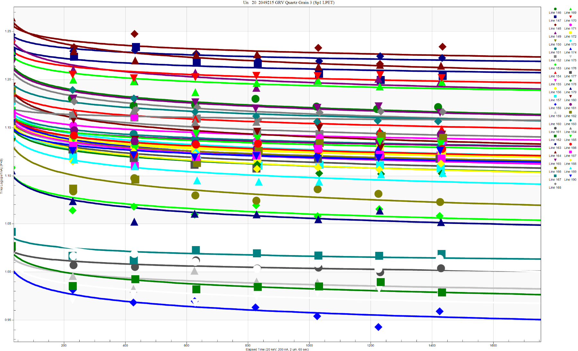The height and width of the screenshot is (351, 578).
Task: Click the 'Elapsed Time' x-axis label
Action: (x=277, y=349)
